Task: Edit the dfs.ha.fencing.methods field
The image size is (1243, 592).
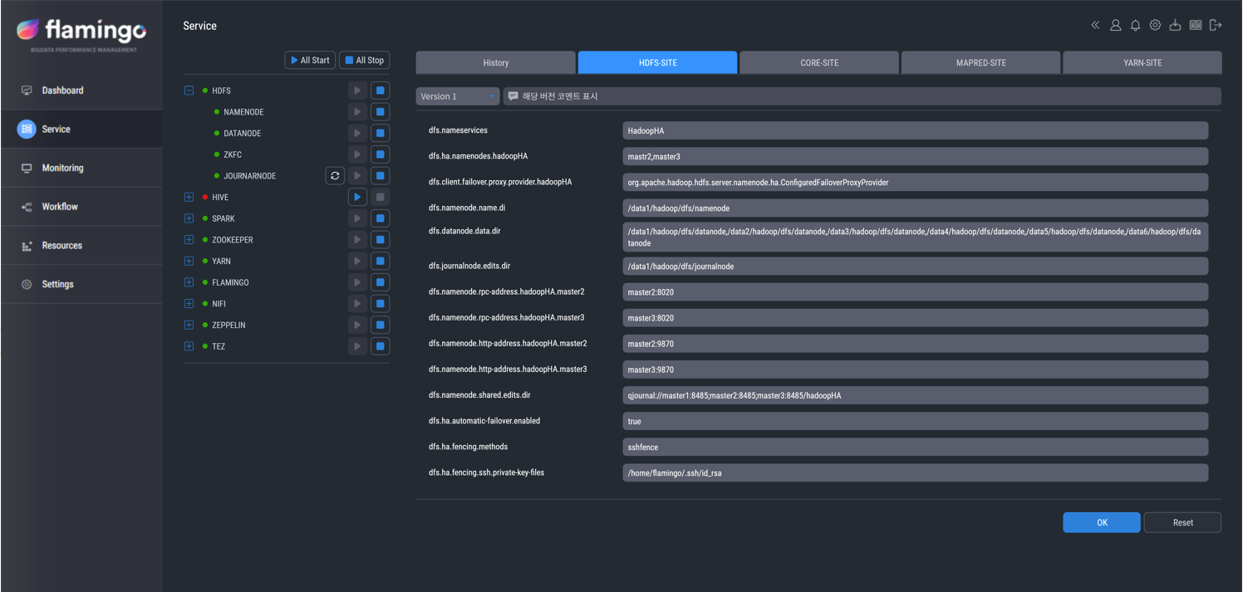Action: tap(915, 447)
